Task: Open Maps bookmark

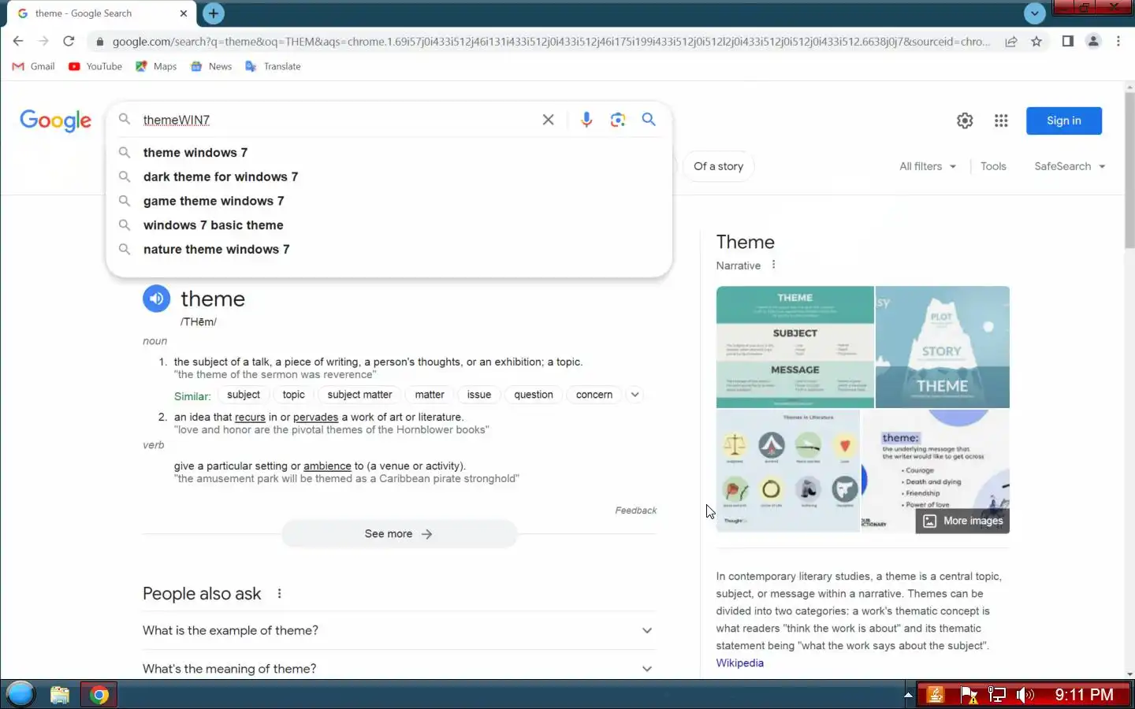Action: [x=156, y=66]
